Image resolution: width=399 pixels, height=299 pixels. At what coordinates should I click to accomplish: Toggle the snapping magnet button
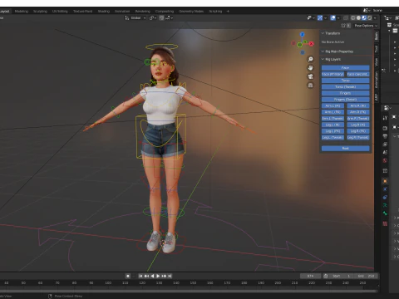161,18
